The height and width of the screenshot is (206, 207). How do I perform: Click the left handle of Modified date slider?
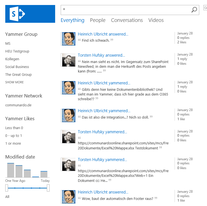click(7, 188)
